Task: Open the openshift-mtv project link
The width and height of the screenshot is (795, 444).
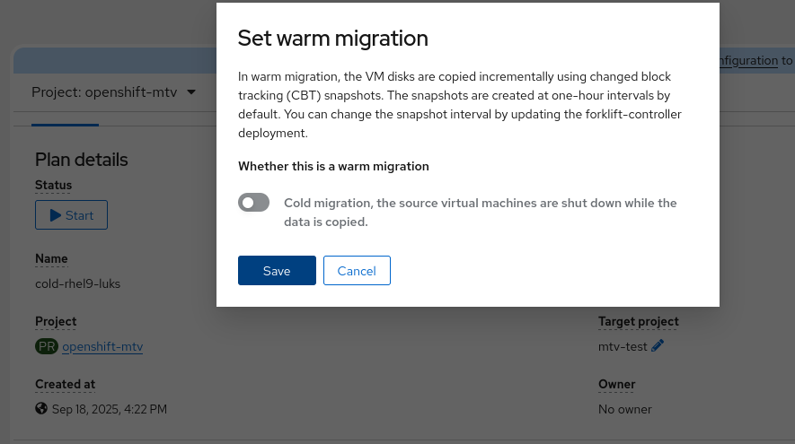Action: pos(102,346)
